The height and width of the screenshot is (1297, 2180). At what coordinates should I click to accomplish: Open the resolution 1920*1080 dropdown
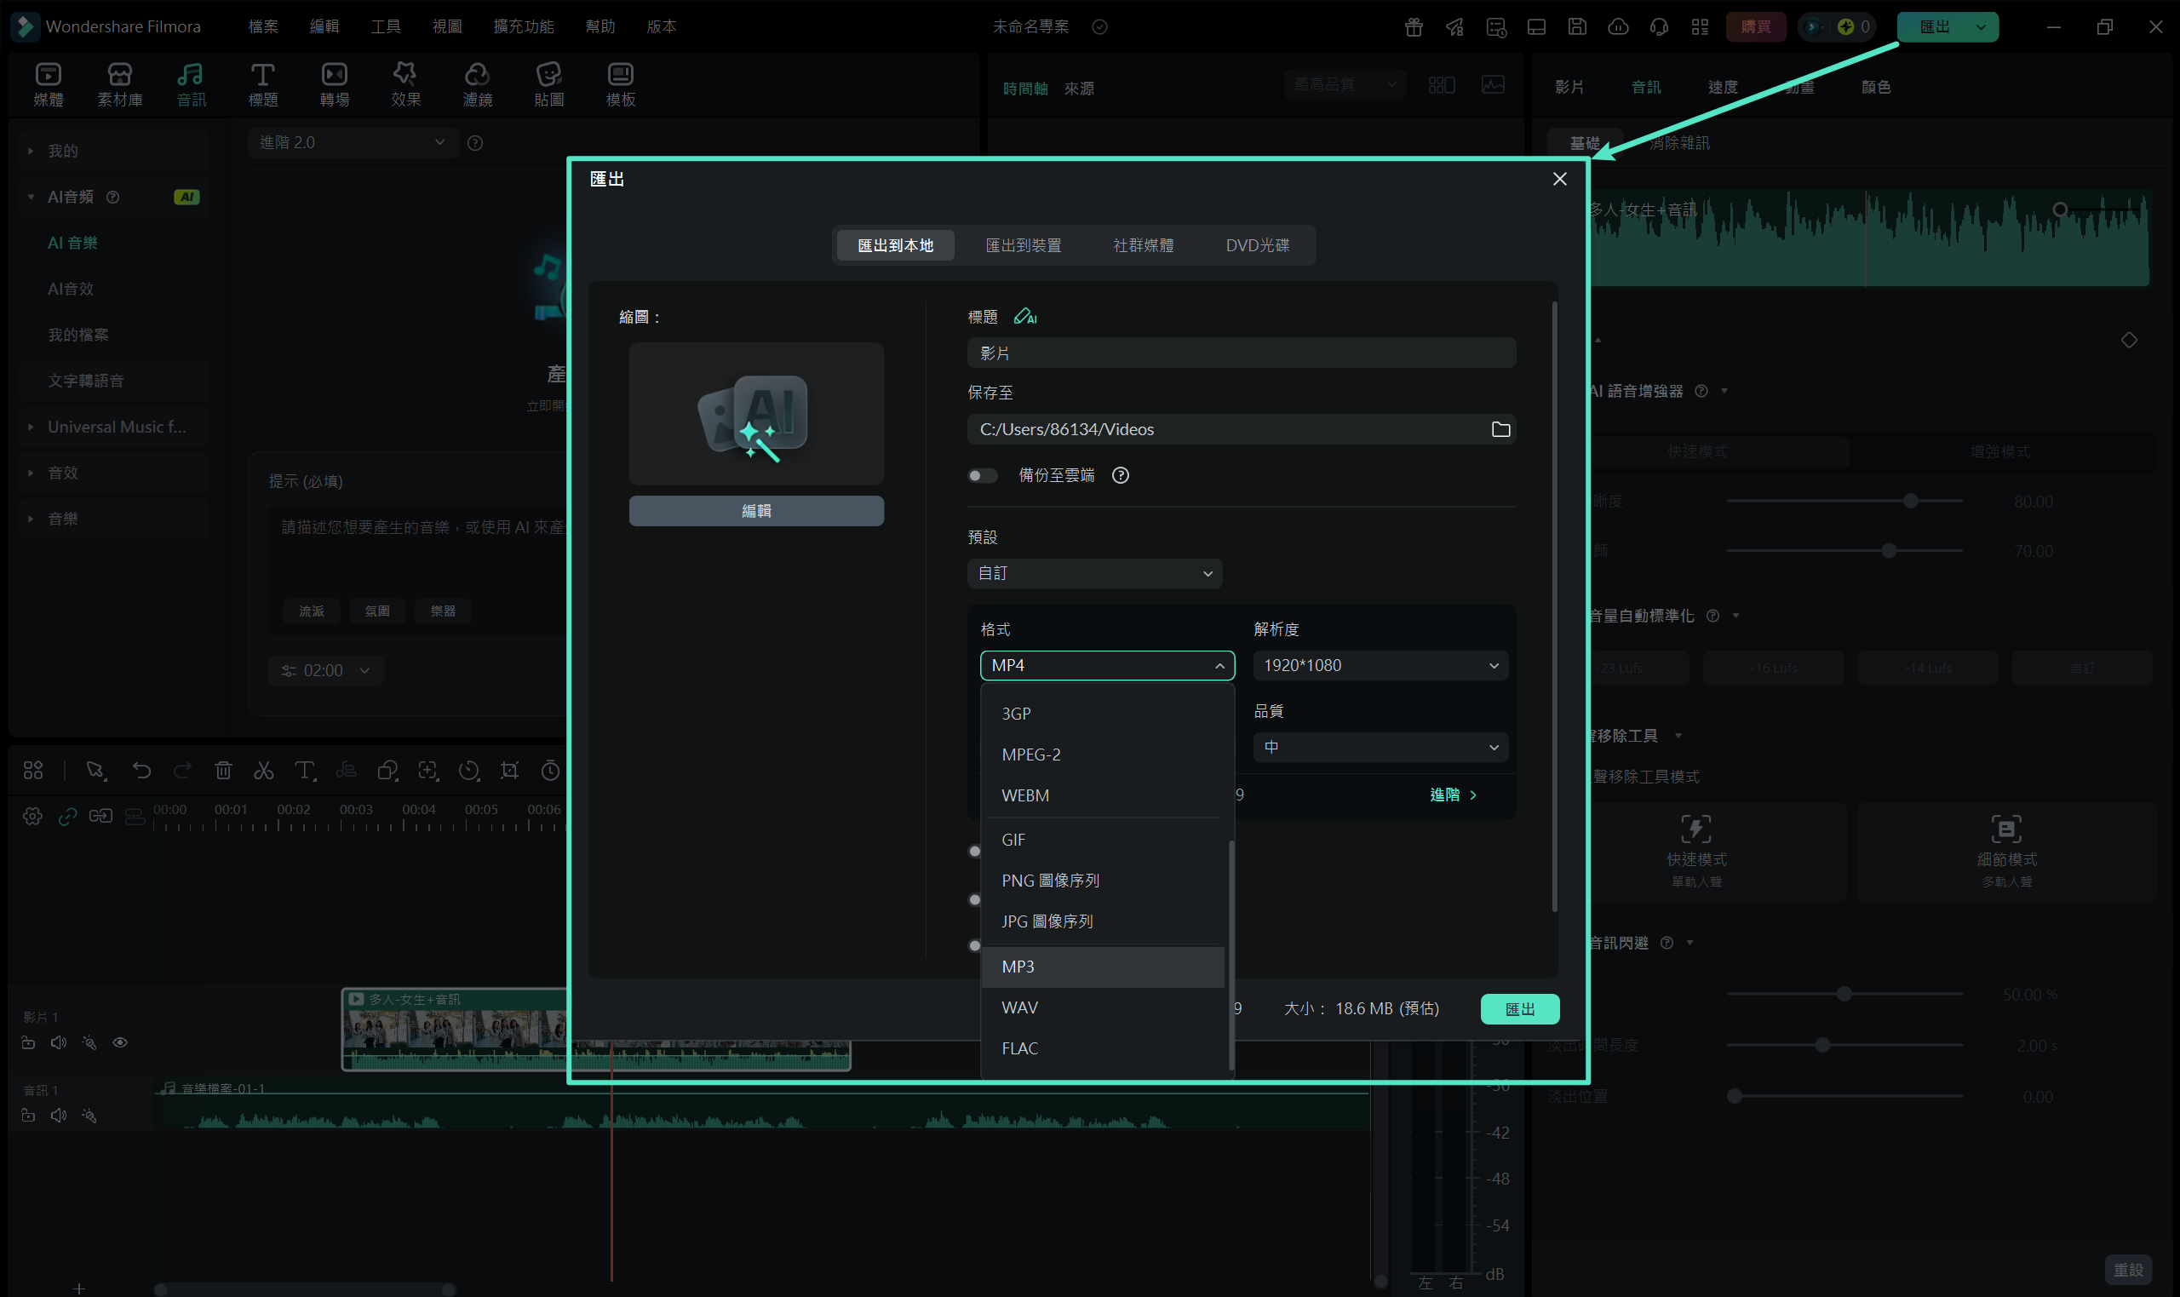pos(1380,665)
